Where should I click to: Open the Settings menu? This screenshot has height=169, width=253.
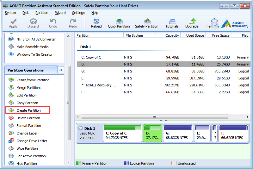click(x=78, y=13)
